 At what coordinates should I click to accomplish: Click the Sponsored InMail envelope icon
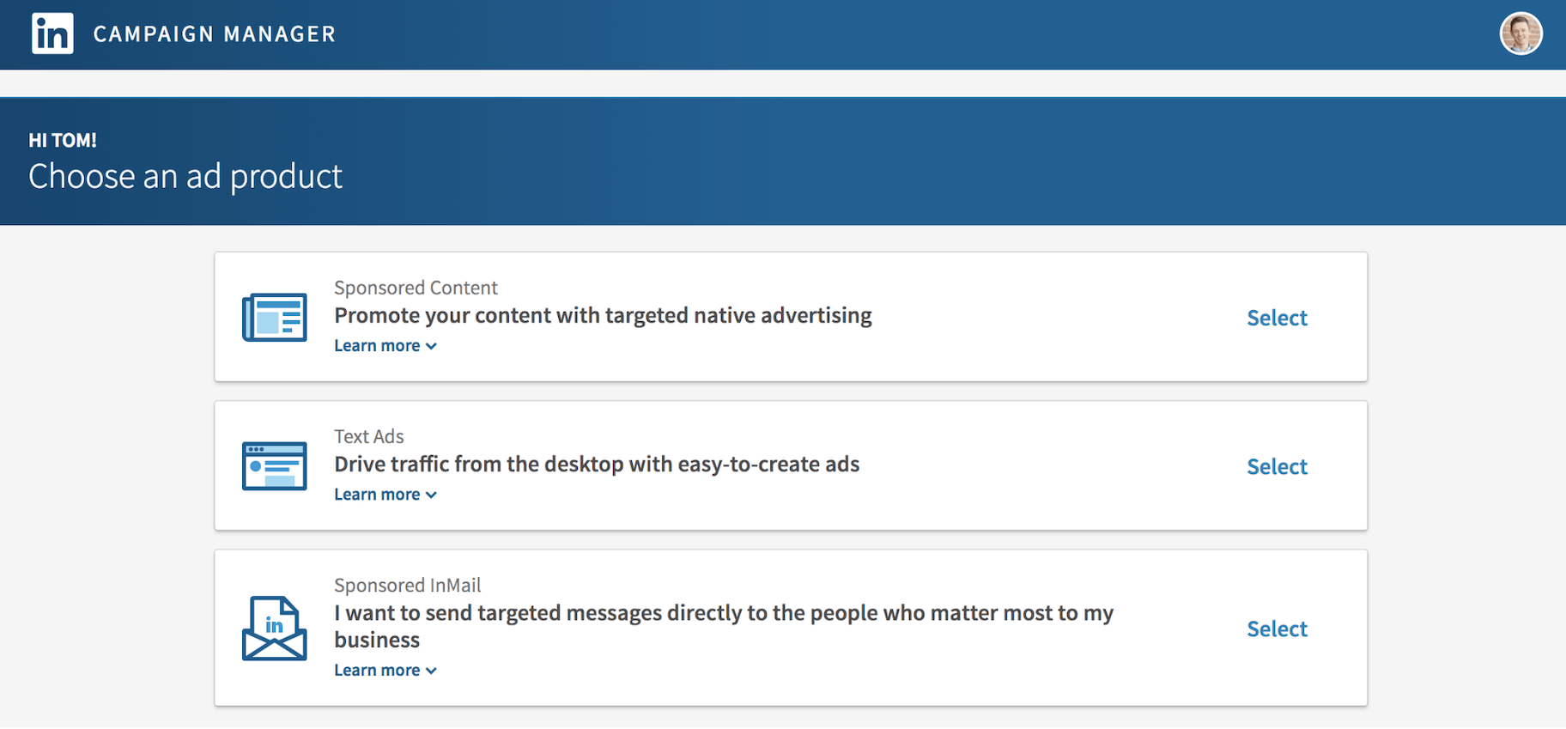pyautogui.click(x=275, y=629)
